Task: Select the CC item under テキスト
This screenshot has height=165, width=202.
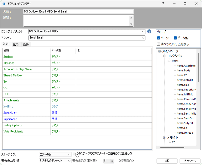Action: pos(173,142)
